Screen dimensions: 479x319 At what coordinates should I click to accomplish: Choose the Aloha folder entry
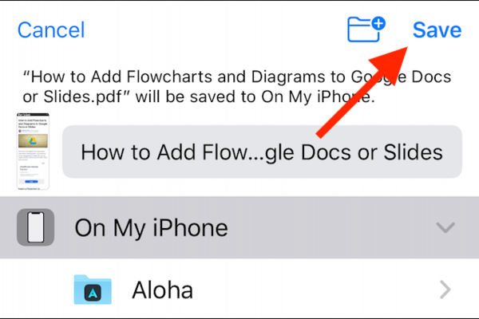click(239, 289)
